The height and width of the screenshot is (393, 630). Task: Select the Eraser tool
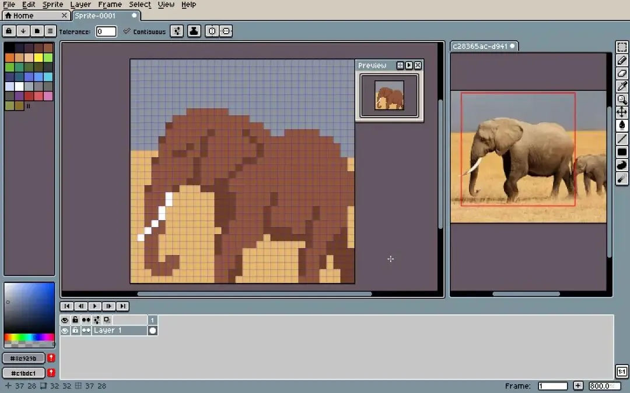coord(622,73)
